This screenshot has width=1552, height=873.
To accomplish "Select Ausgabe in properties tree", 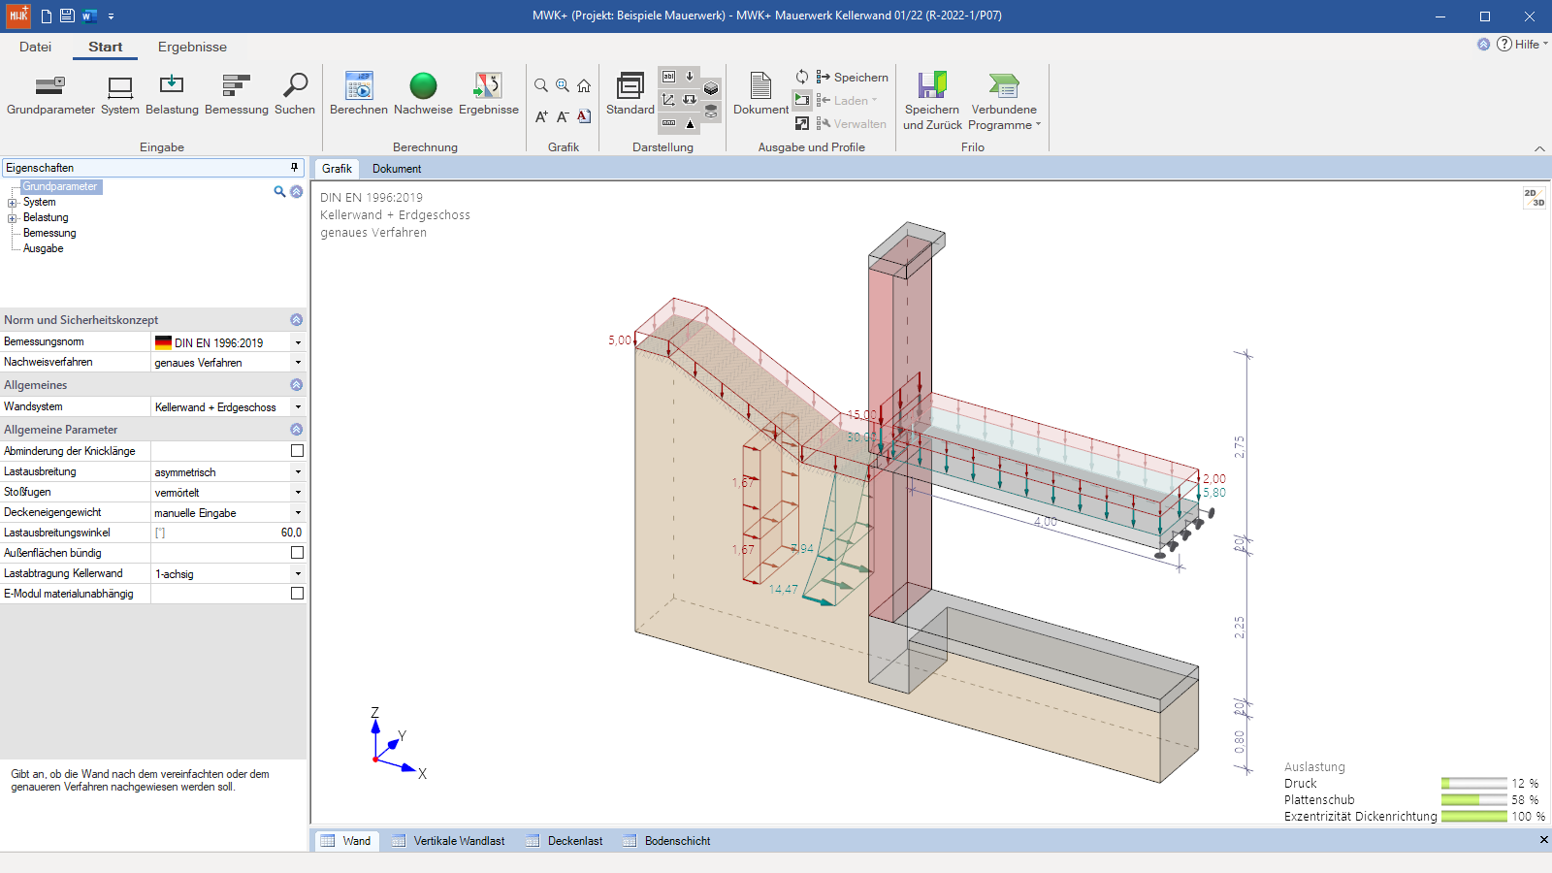I will click(x=43, y=249).
